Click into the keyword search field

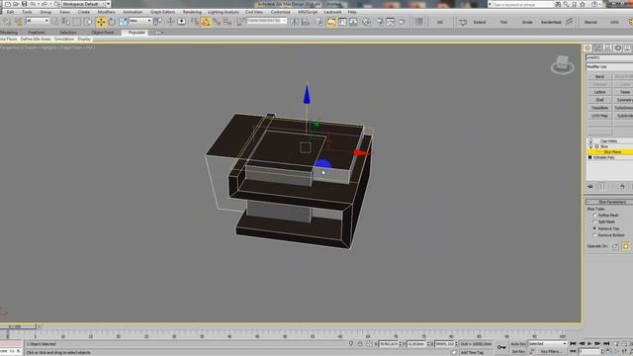(522, 4)
